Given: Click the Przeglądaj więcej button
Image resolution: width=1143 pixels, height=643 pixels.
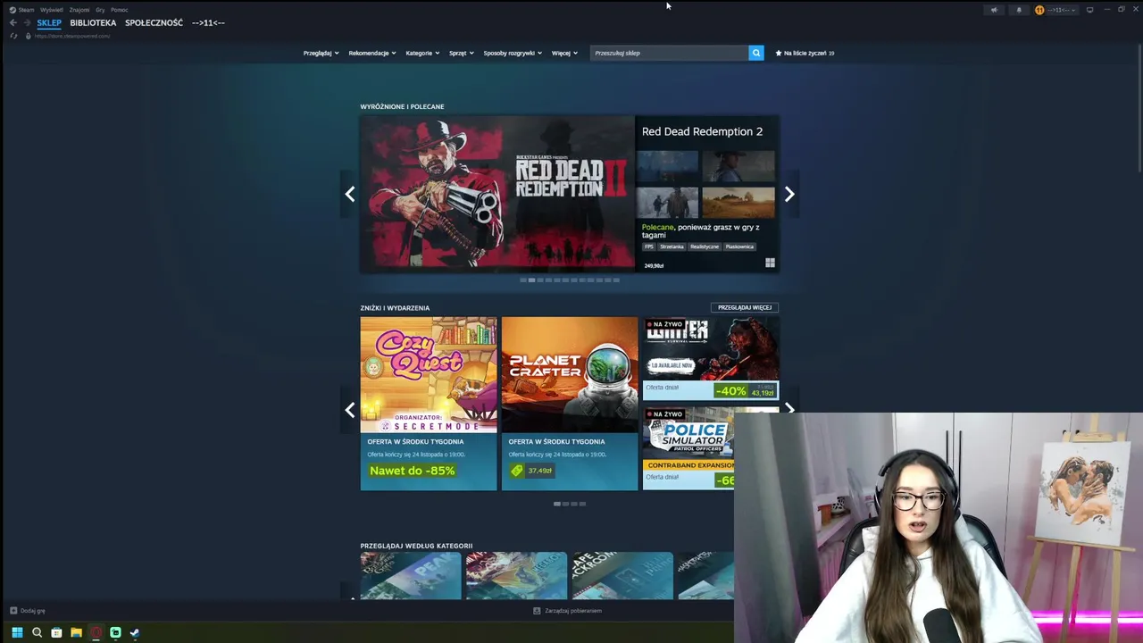Looking at the screenshot, I should pyautogui.click(x=745, y=307).
